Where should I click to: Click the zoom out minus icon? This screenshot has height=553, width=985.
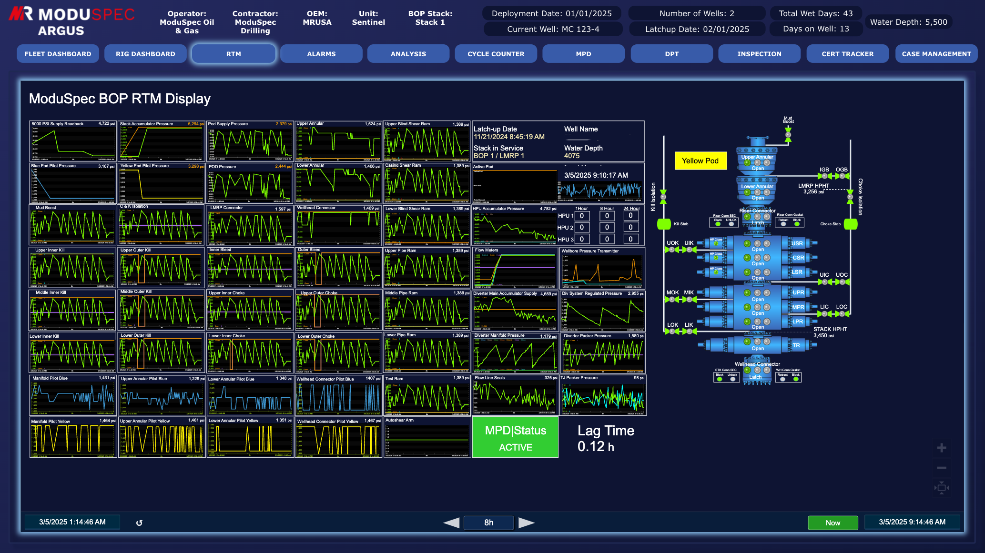941,468
